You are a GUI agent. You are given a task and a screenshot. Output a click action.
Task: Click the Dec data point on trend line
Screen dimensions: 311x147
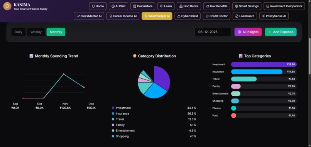[x=84, y=87]
